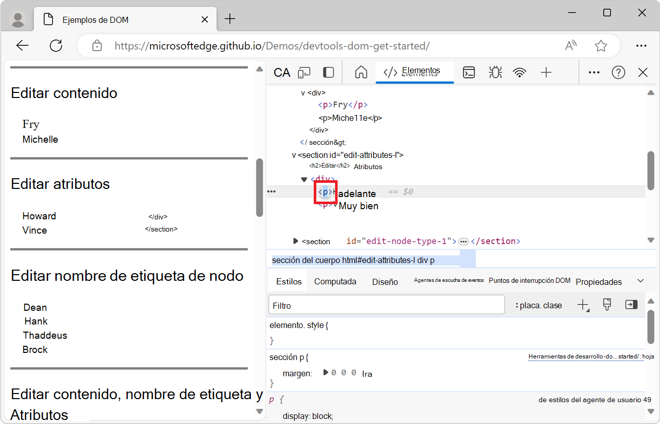This screenshot has width=660, height=424.
Task: Click the debugger bug icon
Action: coord(495,72)
